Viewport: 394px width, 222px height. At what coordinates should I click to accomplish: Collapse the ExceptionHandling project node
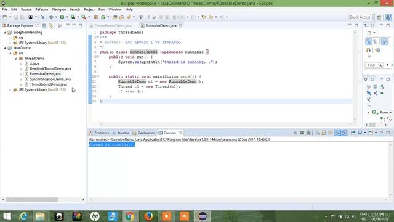pyautogui.click(x=4, y=33)
